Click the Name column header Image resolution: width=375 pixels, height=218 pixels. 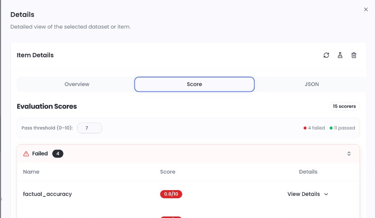click(x=31, y=172)
